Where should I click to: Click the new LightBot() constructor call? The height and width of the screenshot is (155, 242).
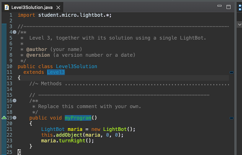(x=113, y=129)
